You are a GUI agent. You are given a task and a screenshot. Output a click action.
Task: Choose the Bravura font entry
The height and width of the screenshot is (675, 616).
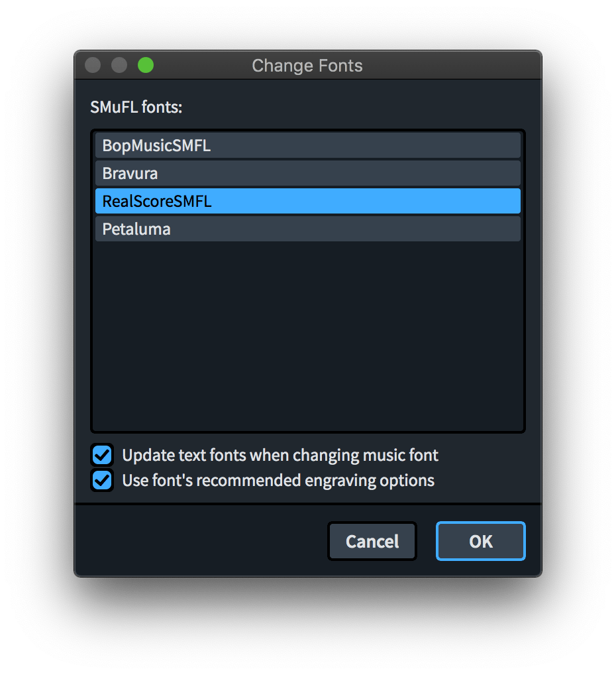(307, 174)
